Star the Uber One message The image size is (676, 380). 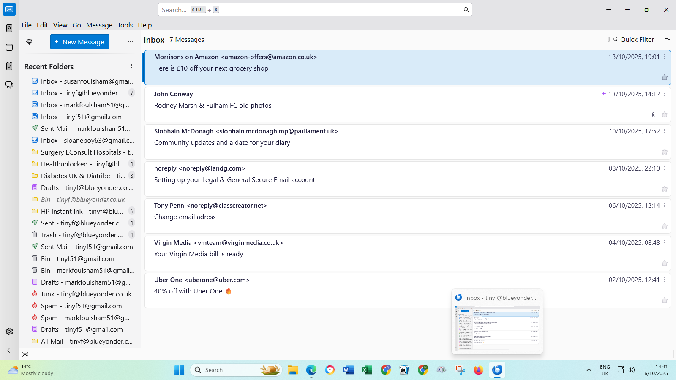(665, 300)
